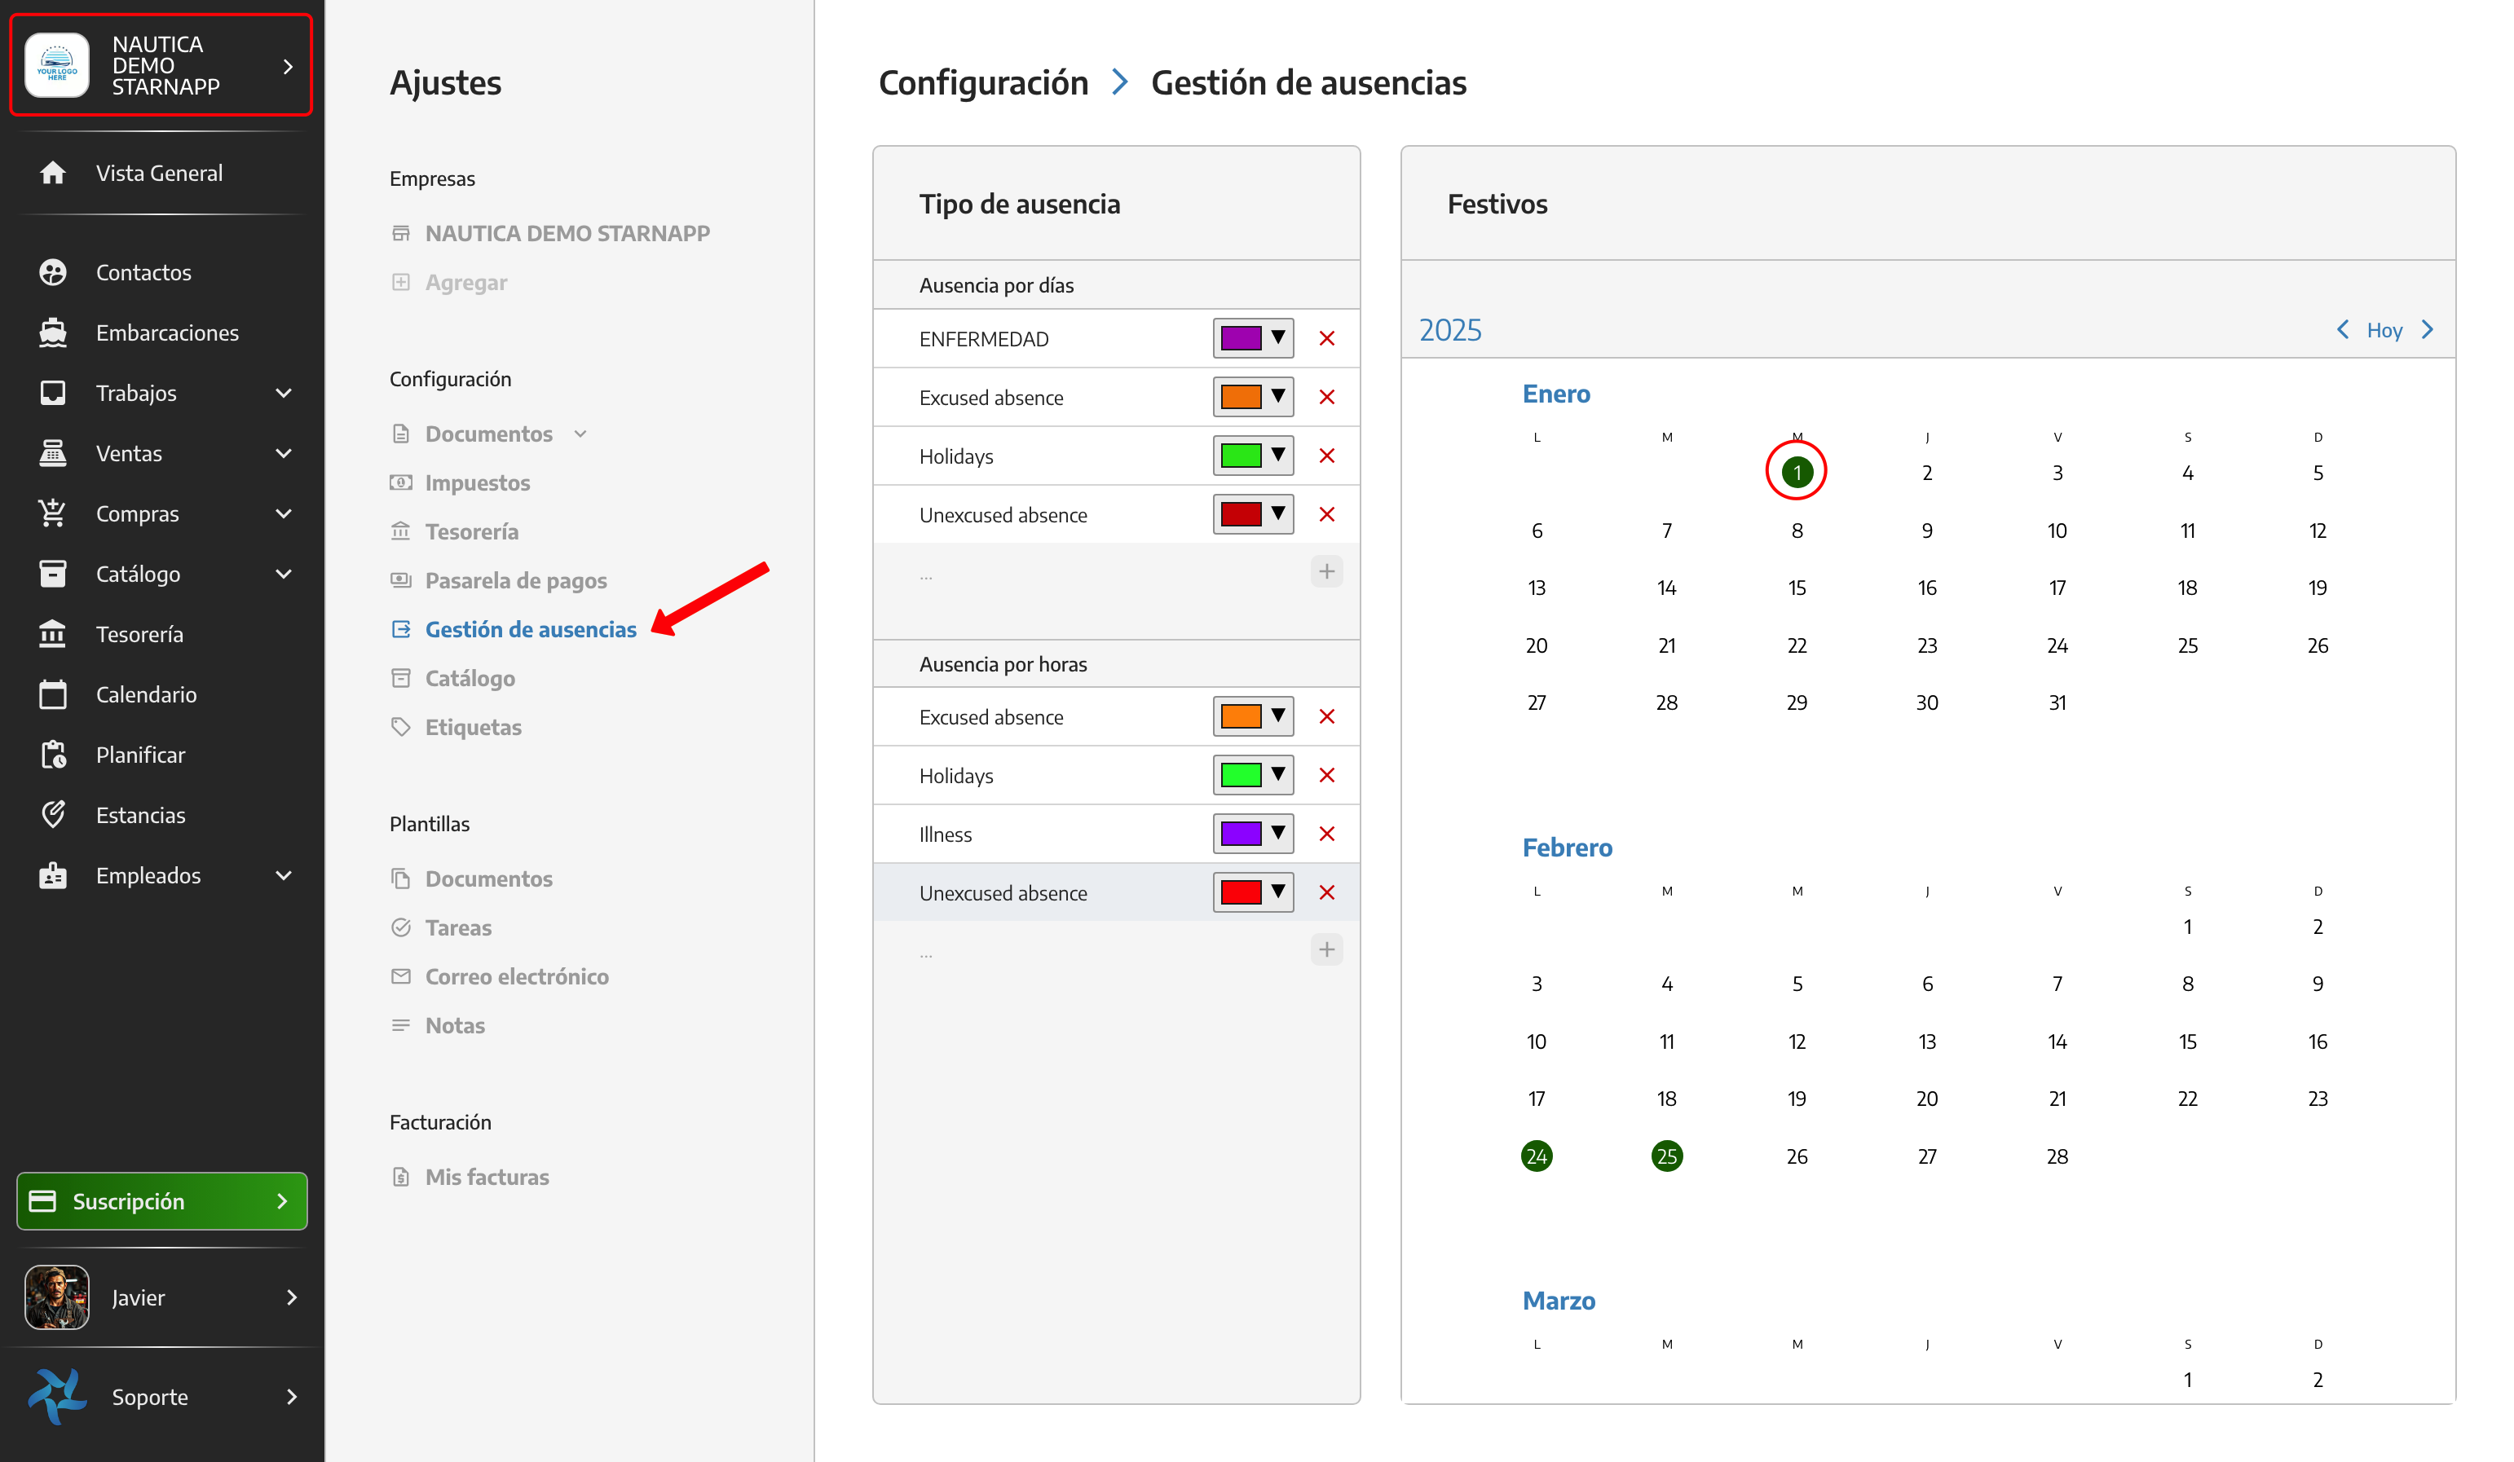
Task: Click the Suscripción card icon
Action: pyautogui.click(x=43, y=1200)
